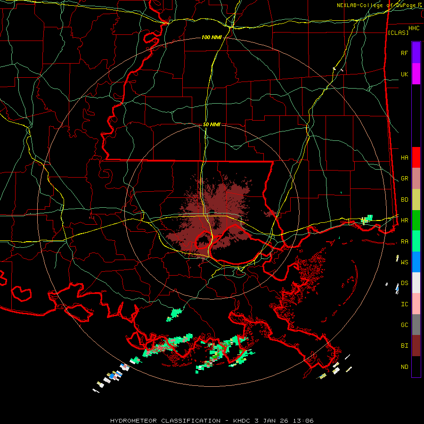This screenshot has height=424, width=424.
Task: Click the [CLAS] units label
Action: tap(398, 33)
